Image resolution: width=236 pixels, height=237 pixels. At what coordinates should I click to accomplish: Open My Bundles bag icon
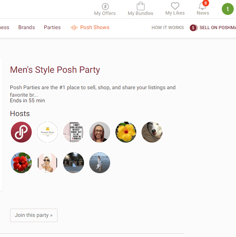[x=140, y=6]
